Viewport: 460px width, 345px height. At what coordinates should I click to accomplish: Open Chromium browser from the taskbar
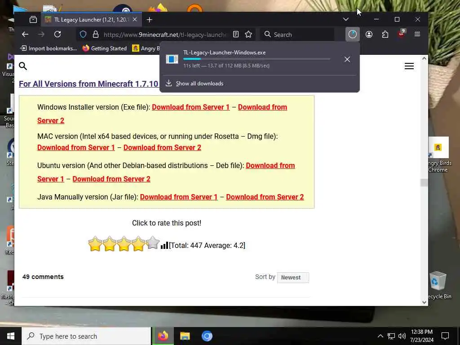click(207, 336)
